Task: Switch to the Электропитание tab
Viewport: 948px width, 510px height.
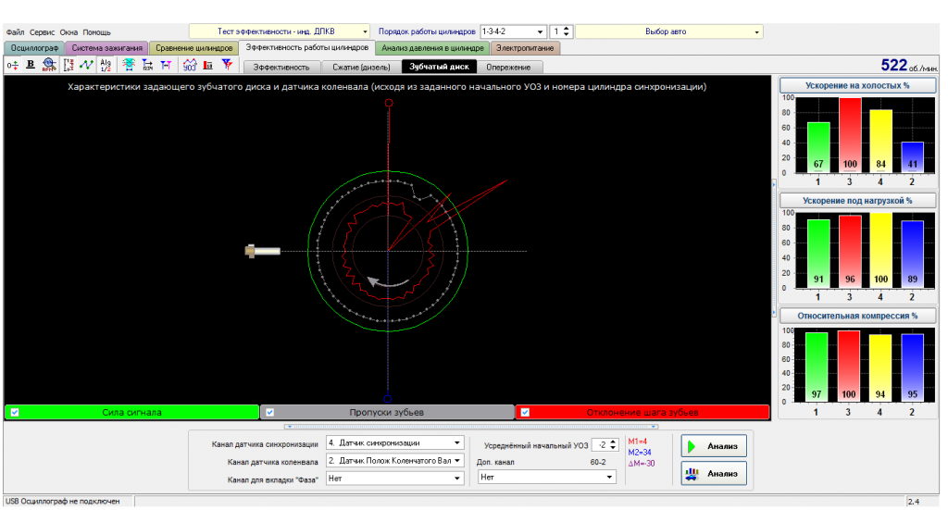Action: pos(525,48)
